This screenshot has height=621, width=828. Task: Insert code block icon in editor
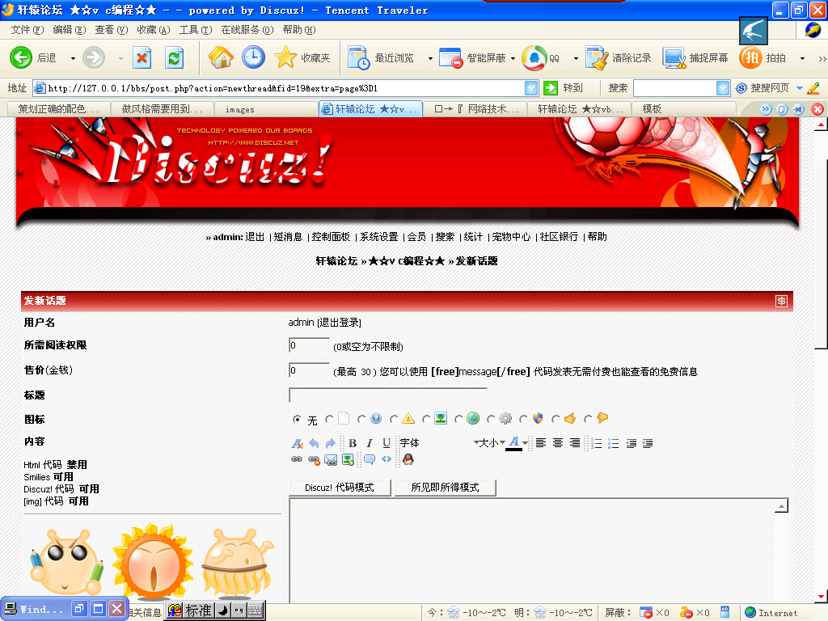coord(387,459)
